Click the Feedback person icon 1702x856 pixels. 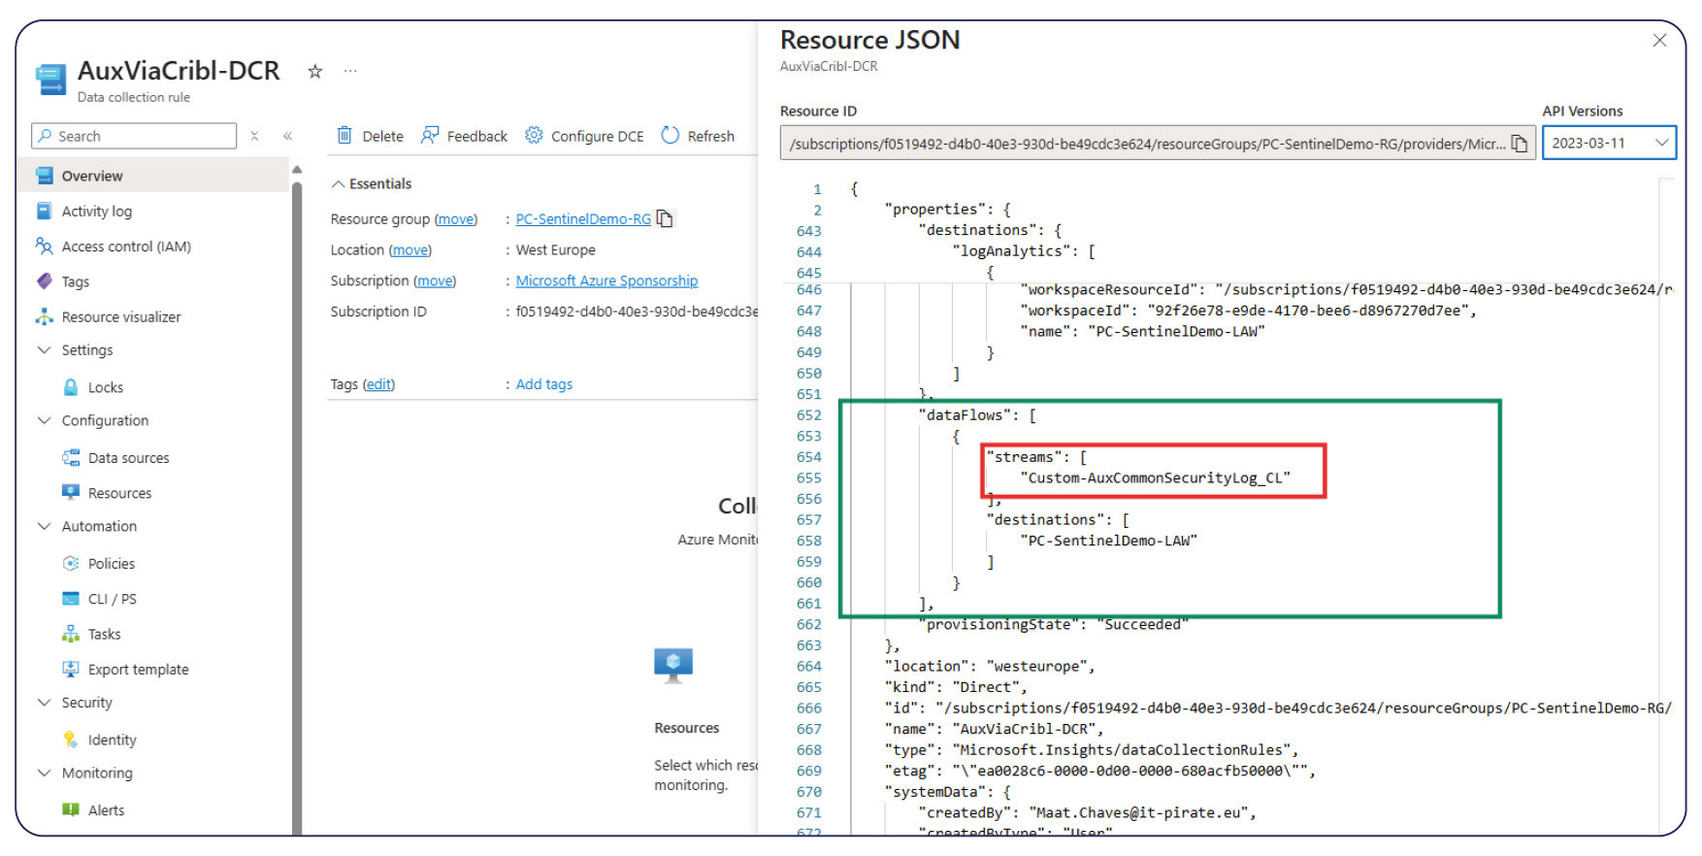coord(430,135)
